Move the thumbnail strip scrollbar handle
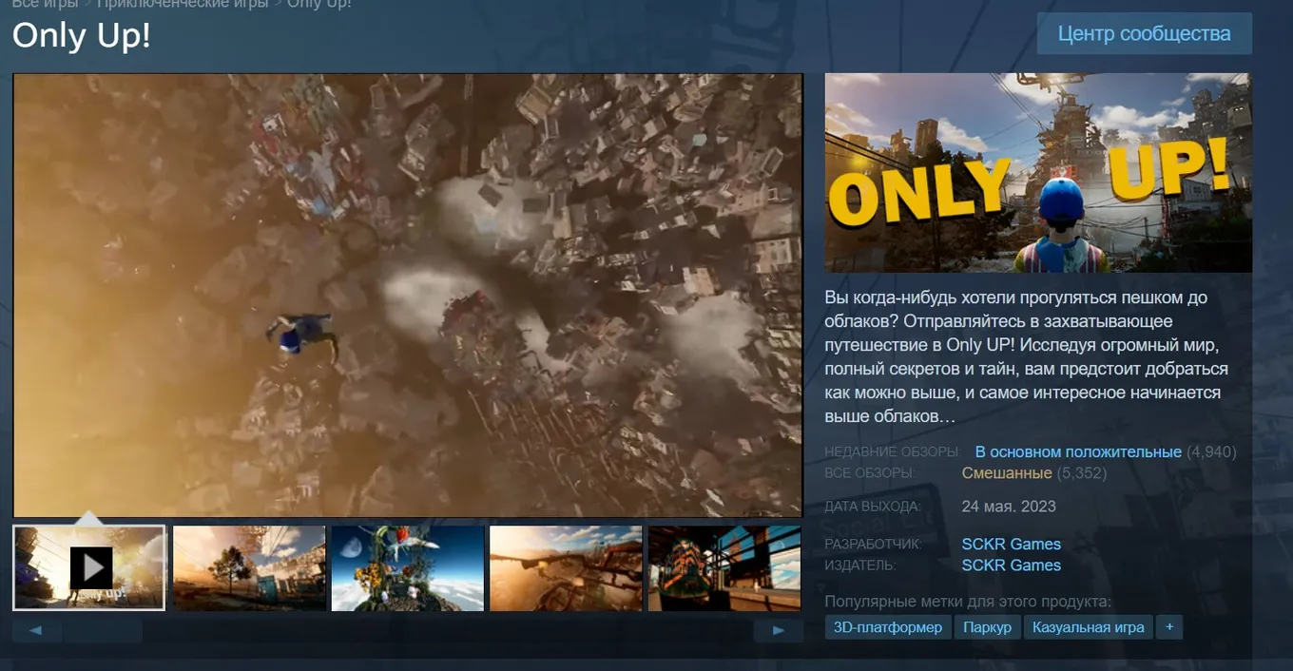Screen dimensions: 1293x671 pos(103,630)
